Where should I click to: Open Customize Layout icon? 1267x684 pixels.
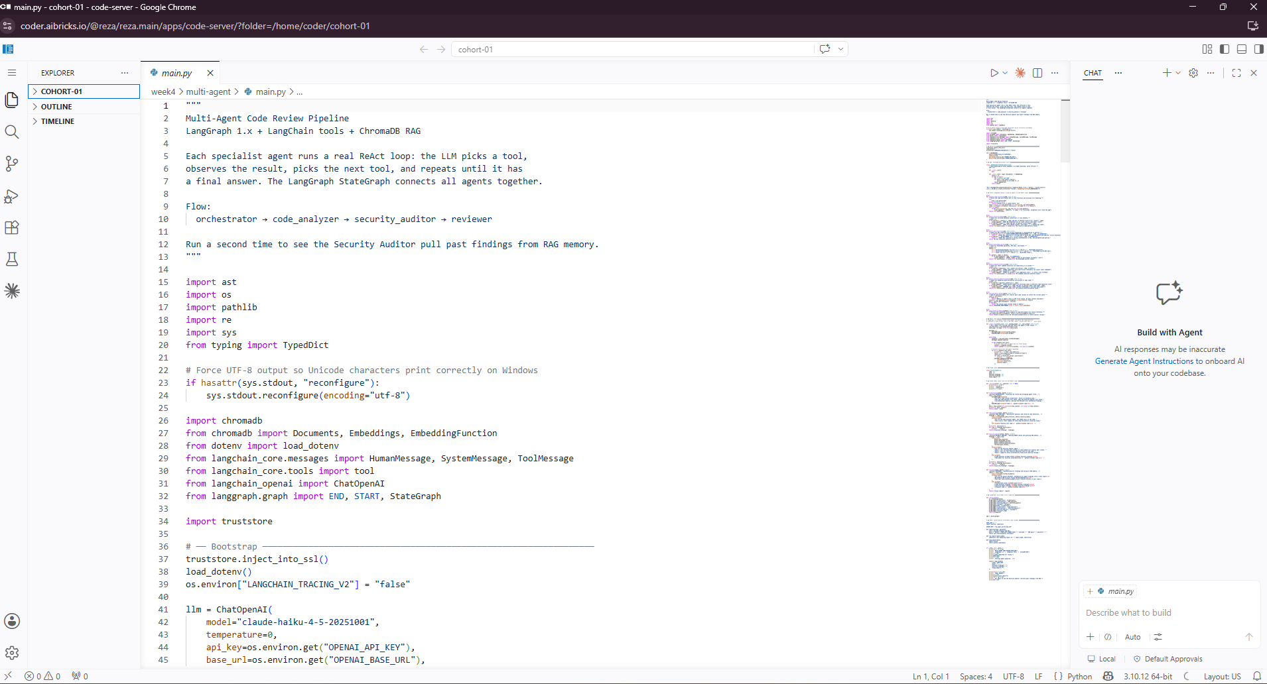click(1207, 49)
